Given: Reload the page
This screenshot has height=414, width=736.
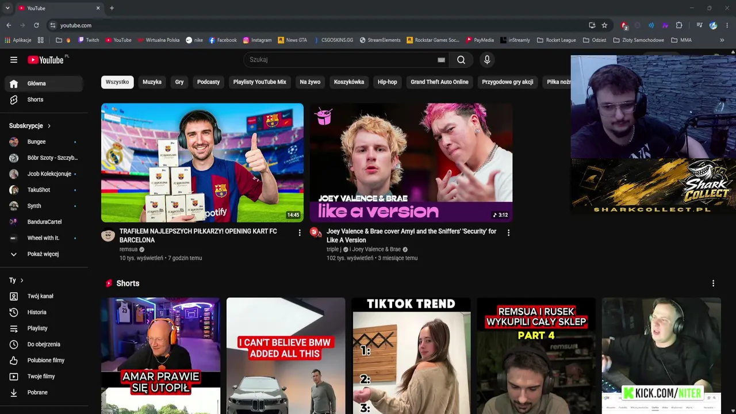Looking at the screenshot, I should pos(36,25).
